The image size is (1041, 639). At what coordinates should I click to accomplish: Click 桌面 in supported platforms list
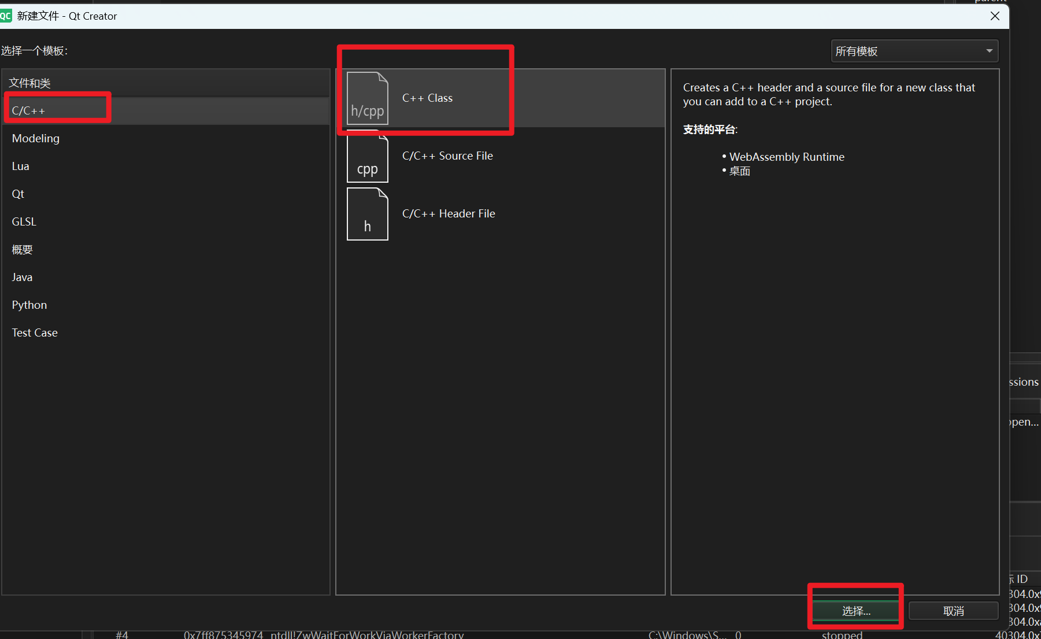point(740,171)
